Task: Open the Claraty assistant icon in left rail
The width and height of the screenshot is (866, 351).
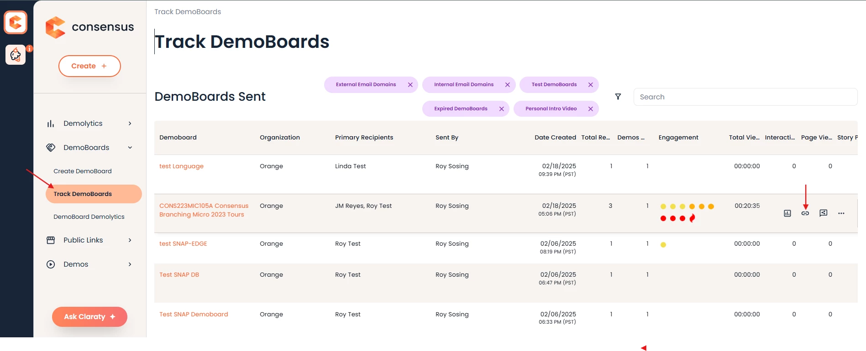Action: coord(16,55)
